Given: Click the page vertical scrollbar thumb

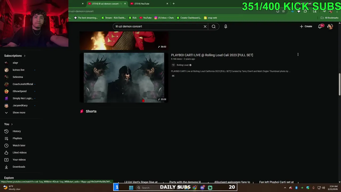Looking at the screenshot, I should tap(339, 84).
